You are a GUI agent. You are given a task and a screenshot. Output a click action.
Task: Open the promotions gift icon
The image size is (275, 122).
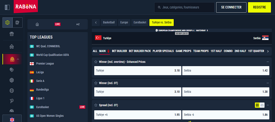coord(12,34)
